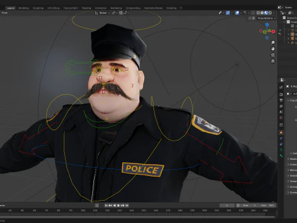Switch to the Shading workspace tab
This screenshot has height=223, width=297.
click(x=87, y=8)
